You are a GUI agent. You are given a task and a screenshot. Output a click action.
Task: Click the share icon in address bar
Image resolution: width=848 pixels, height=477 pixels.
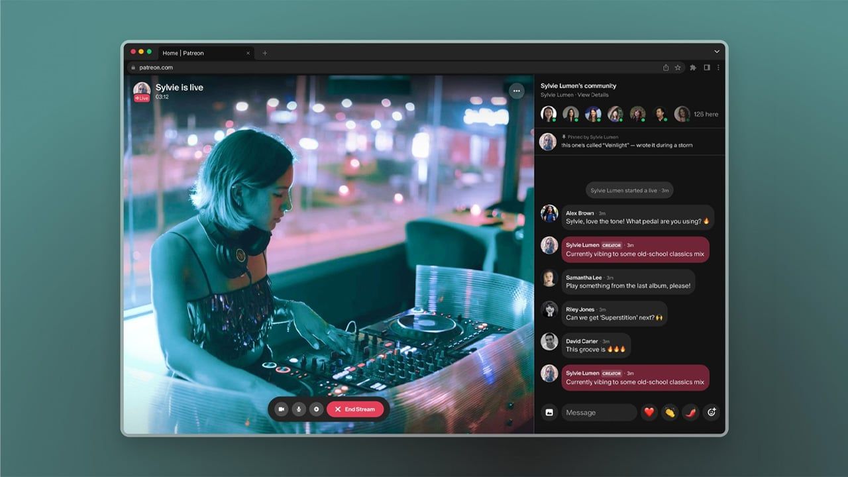[x=666, y=68]
